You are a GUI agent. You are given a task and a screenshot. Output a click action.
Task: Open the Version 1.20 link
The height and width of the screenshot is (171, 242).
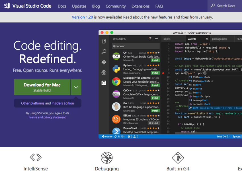point(82,17)
